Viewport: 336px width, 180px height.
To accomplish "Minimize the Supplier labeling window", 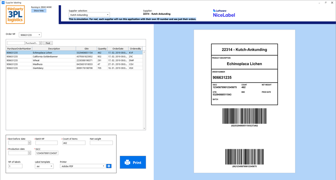I will point(319,3).
